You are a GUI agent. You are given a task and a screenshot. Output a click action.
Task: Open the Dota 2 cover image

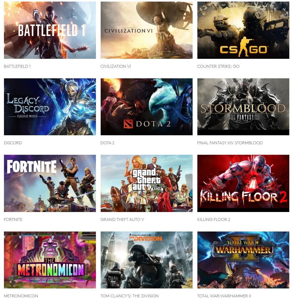(x=147, y=107)
